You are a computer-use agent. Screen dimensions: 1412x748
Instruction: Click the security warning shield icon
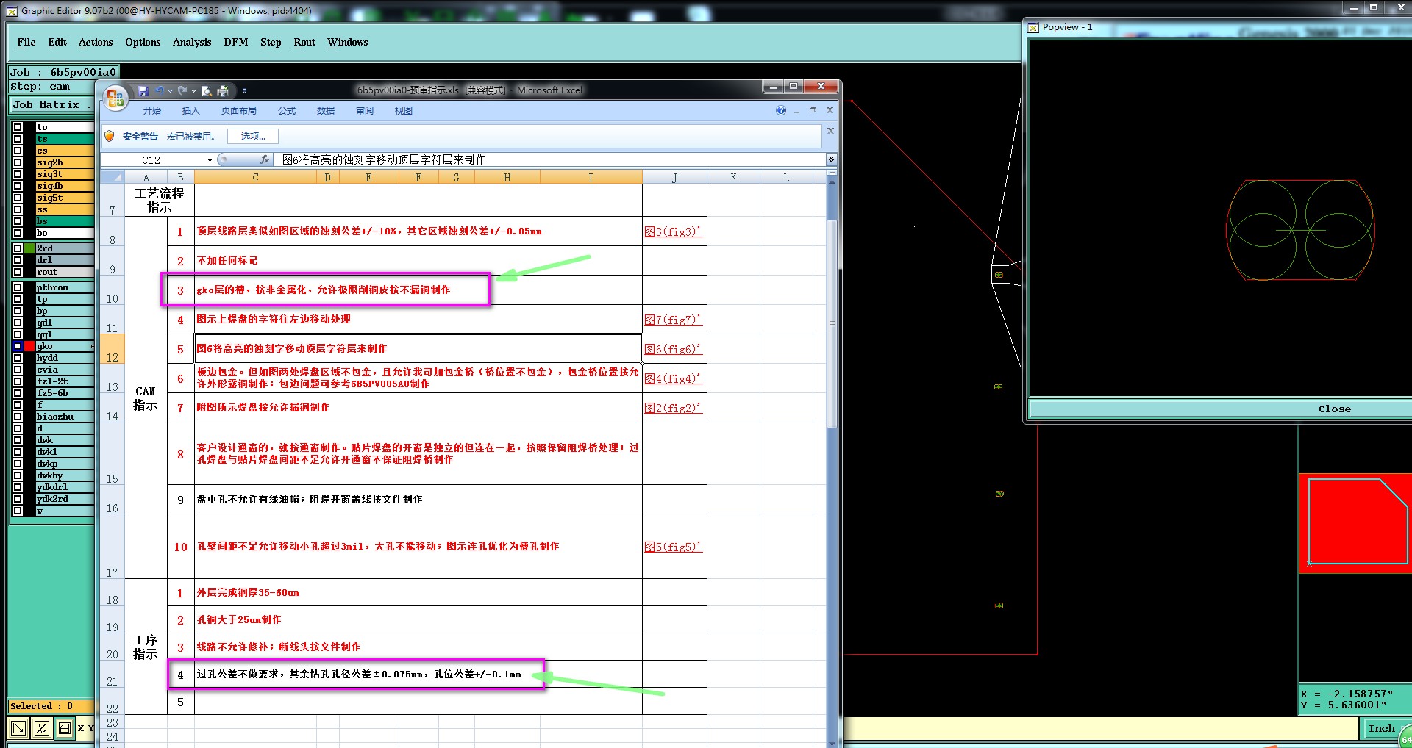click(110, 136)
